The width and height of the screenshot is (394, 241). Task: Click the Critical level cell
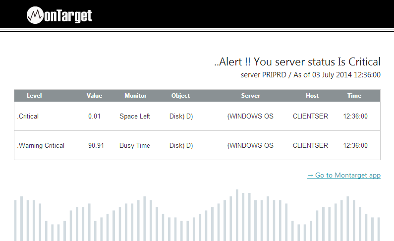(x=28, y=116)
